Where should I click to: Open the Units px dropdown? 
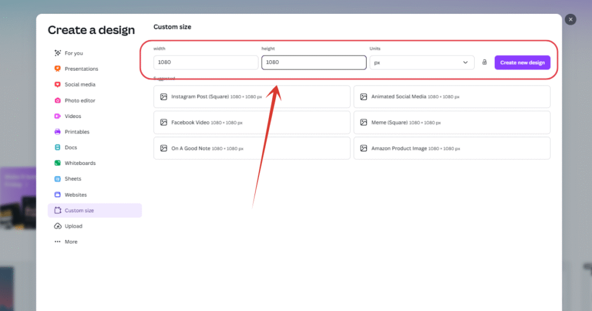tap(421, 62)
